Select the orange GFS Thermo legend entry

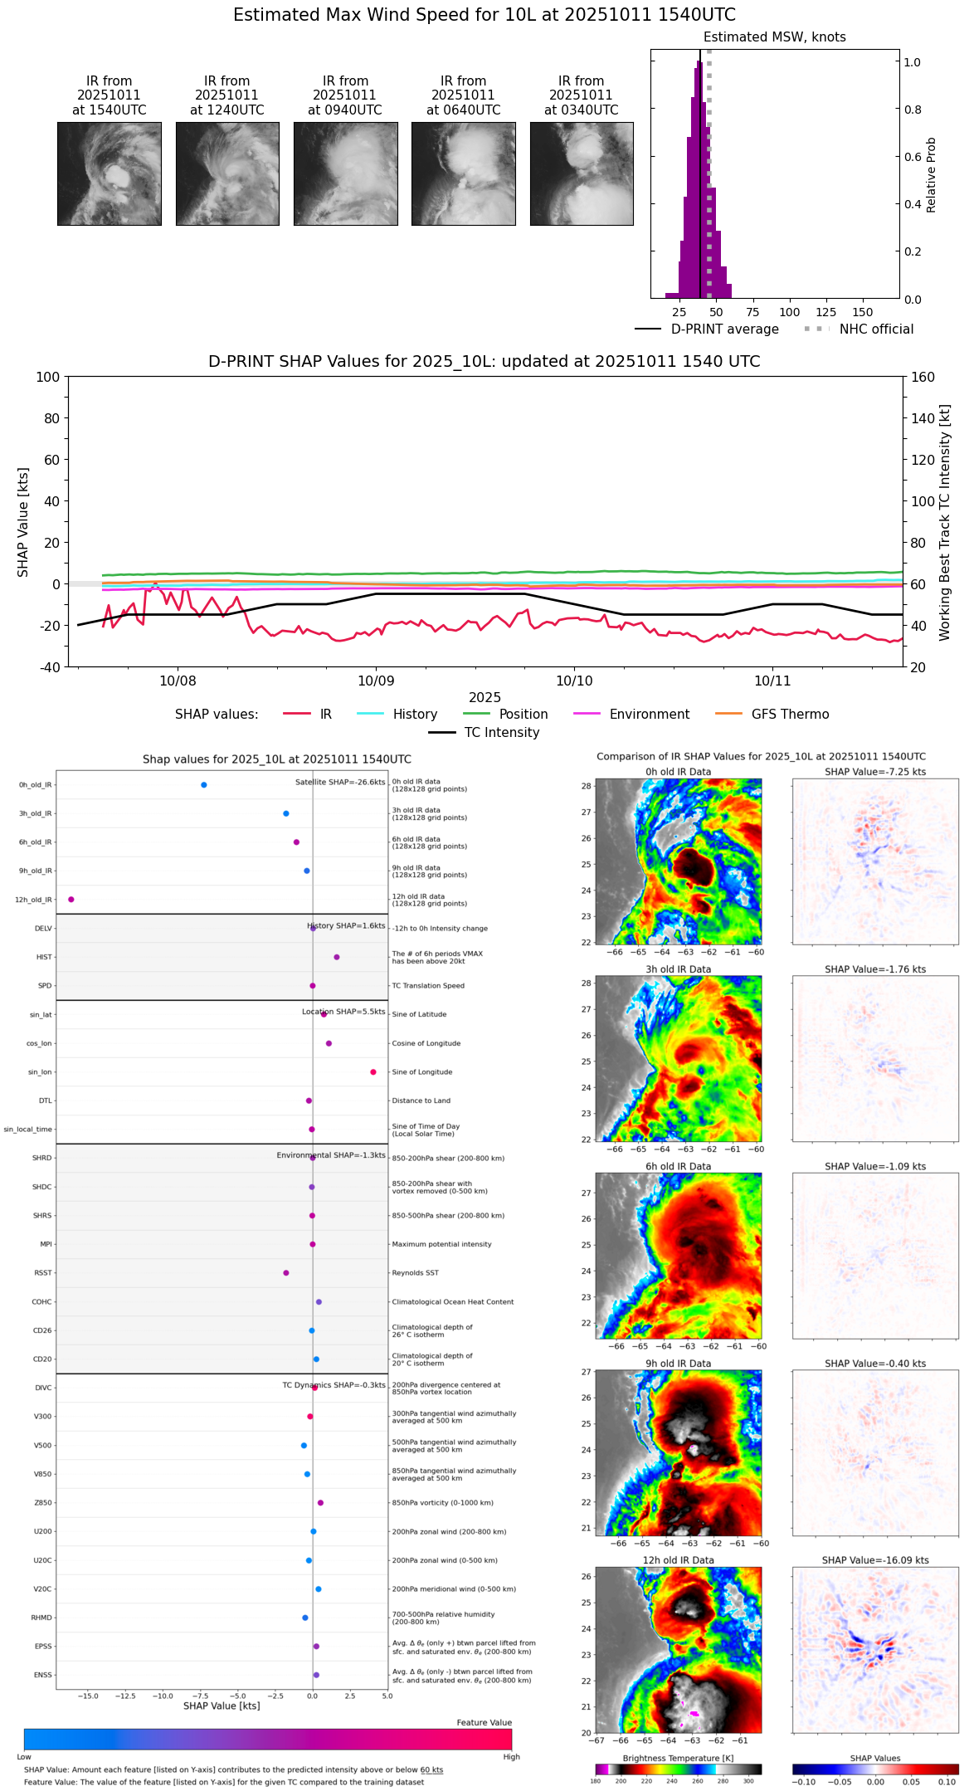pos(772,714)
